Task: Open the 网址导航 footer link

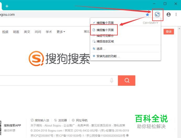Action: pos(80,120)
